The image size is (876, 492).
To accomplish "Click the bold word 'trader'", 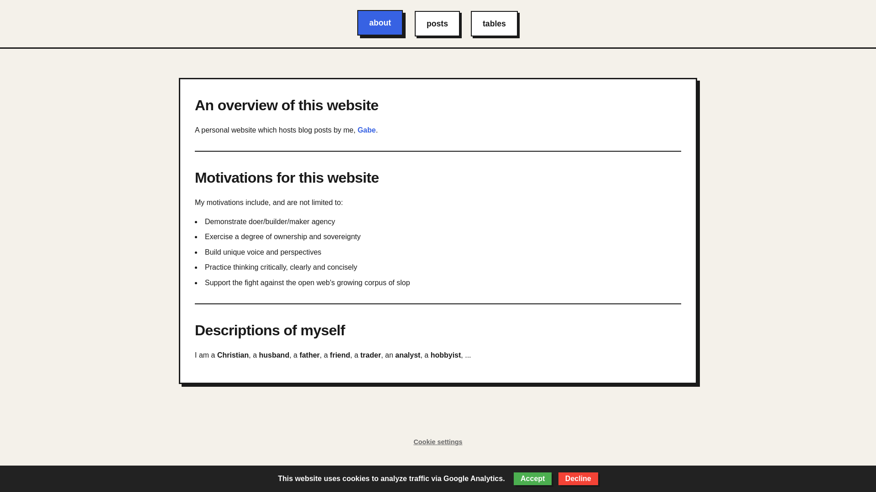I will tap(370, 355).
